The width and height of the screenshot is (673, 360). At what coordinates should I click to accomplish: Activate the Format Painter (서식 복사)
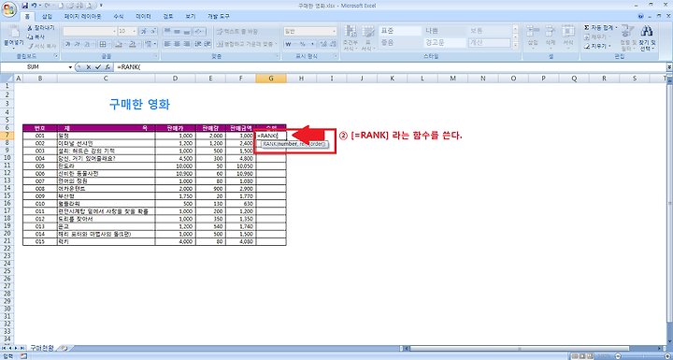[41, 46]
